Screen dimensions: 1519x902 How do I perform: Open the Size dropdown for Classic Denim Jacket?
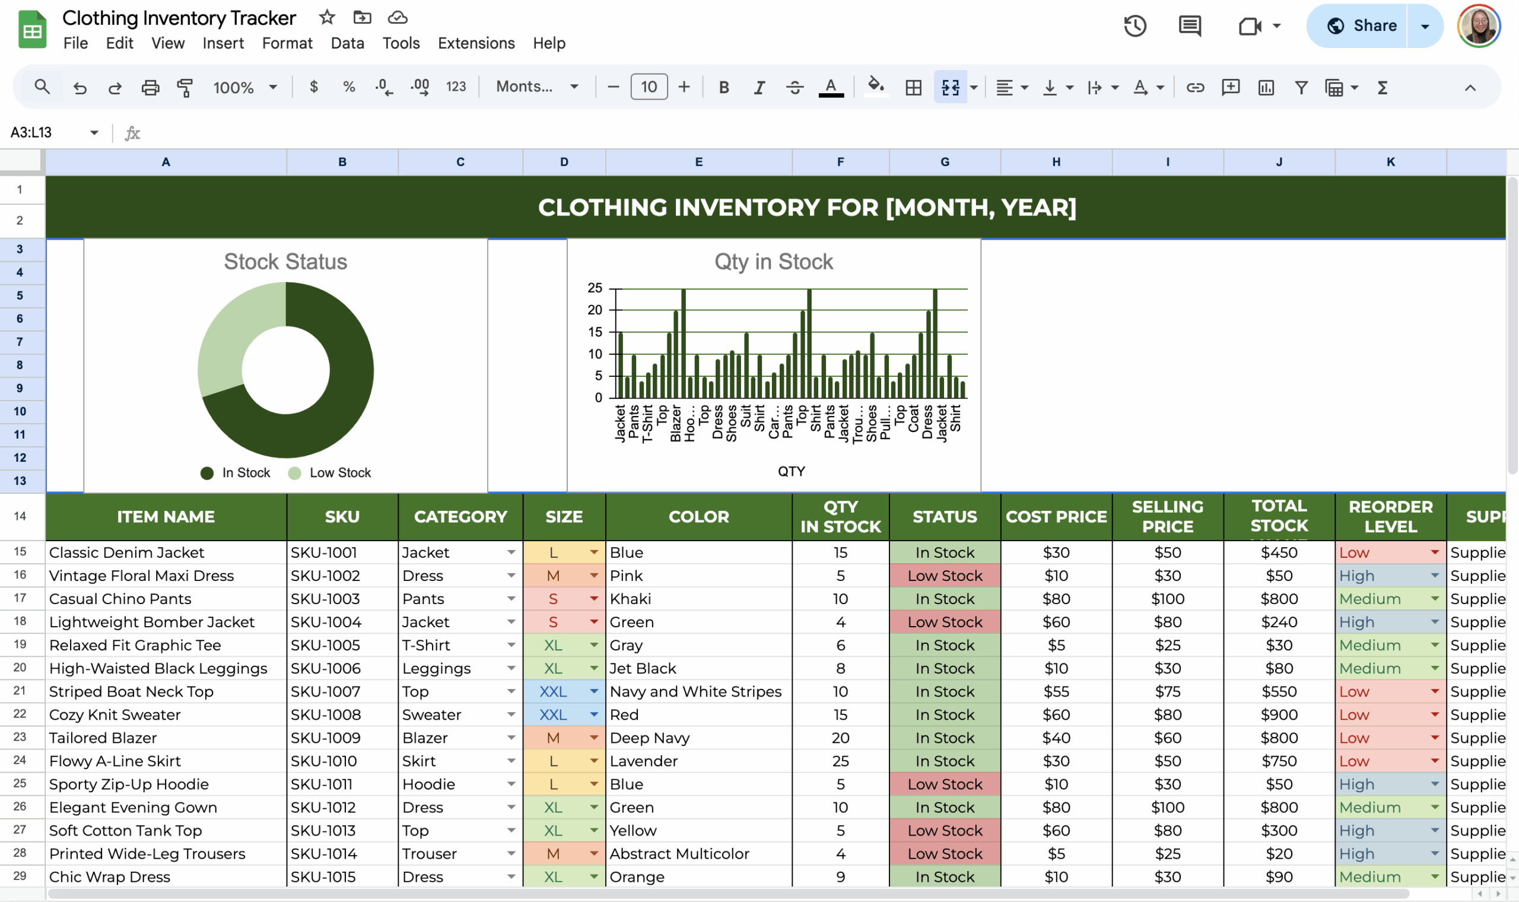[593, 552]
